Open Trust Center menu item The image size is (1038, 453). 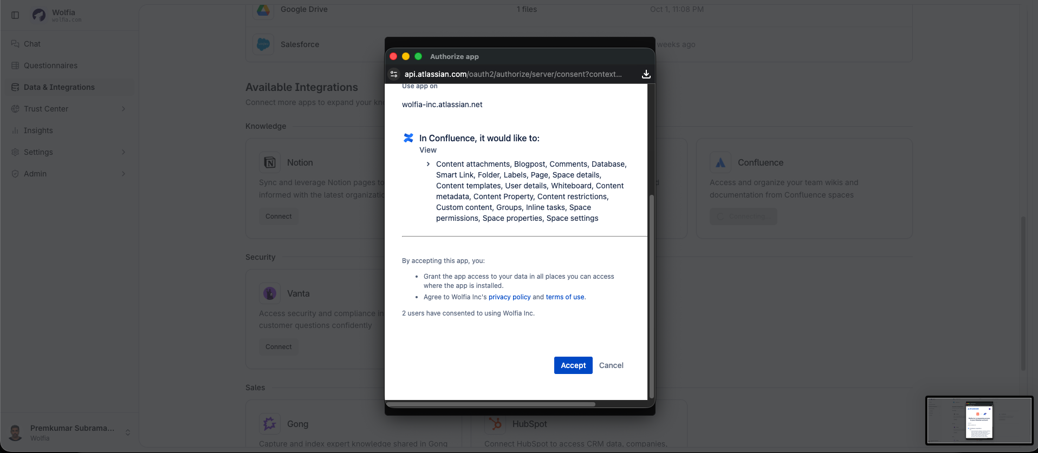tap(69, 109)
